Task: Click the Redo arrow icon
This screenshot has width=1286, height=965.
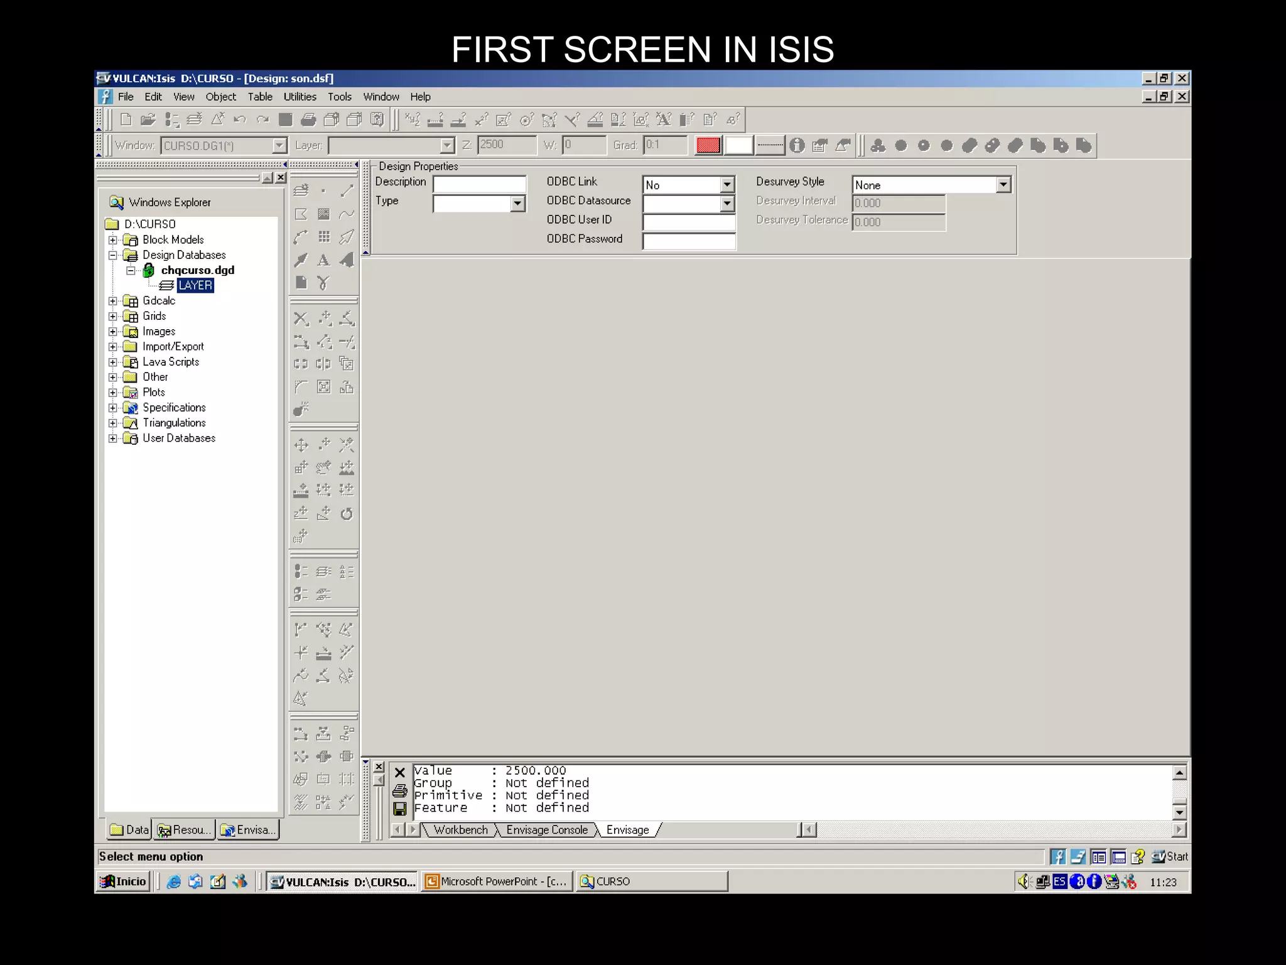Action: (x=262, y=119)
